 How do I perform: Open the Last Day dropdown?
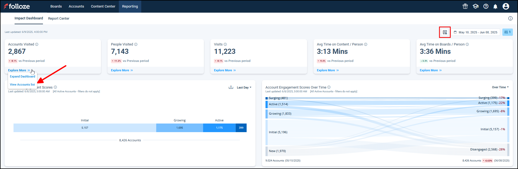(244, 87)
